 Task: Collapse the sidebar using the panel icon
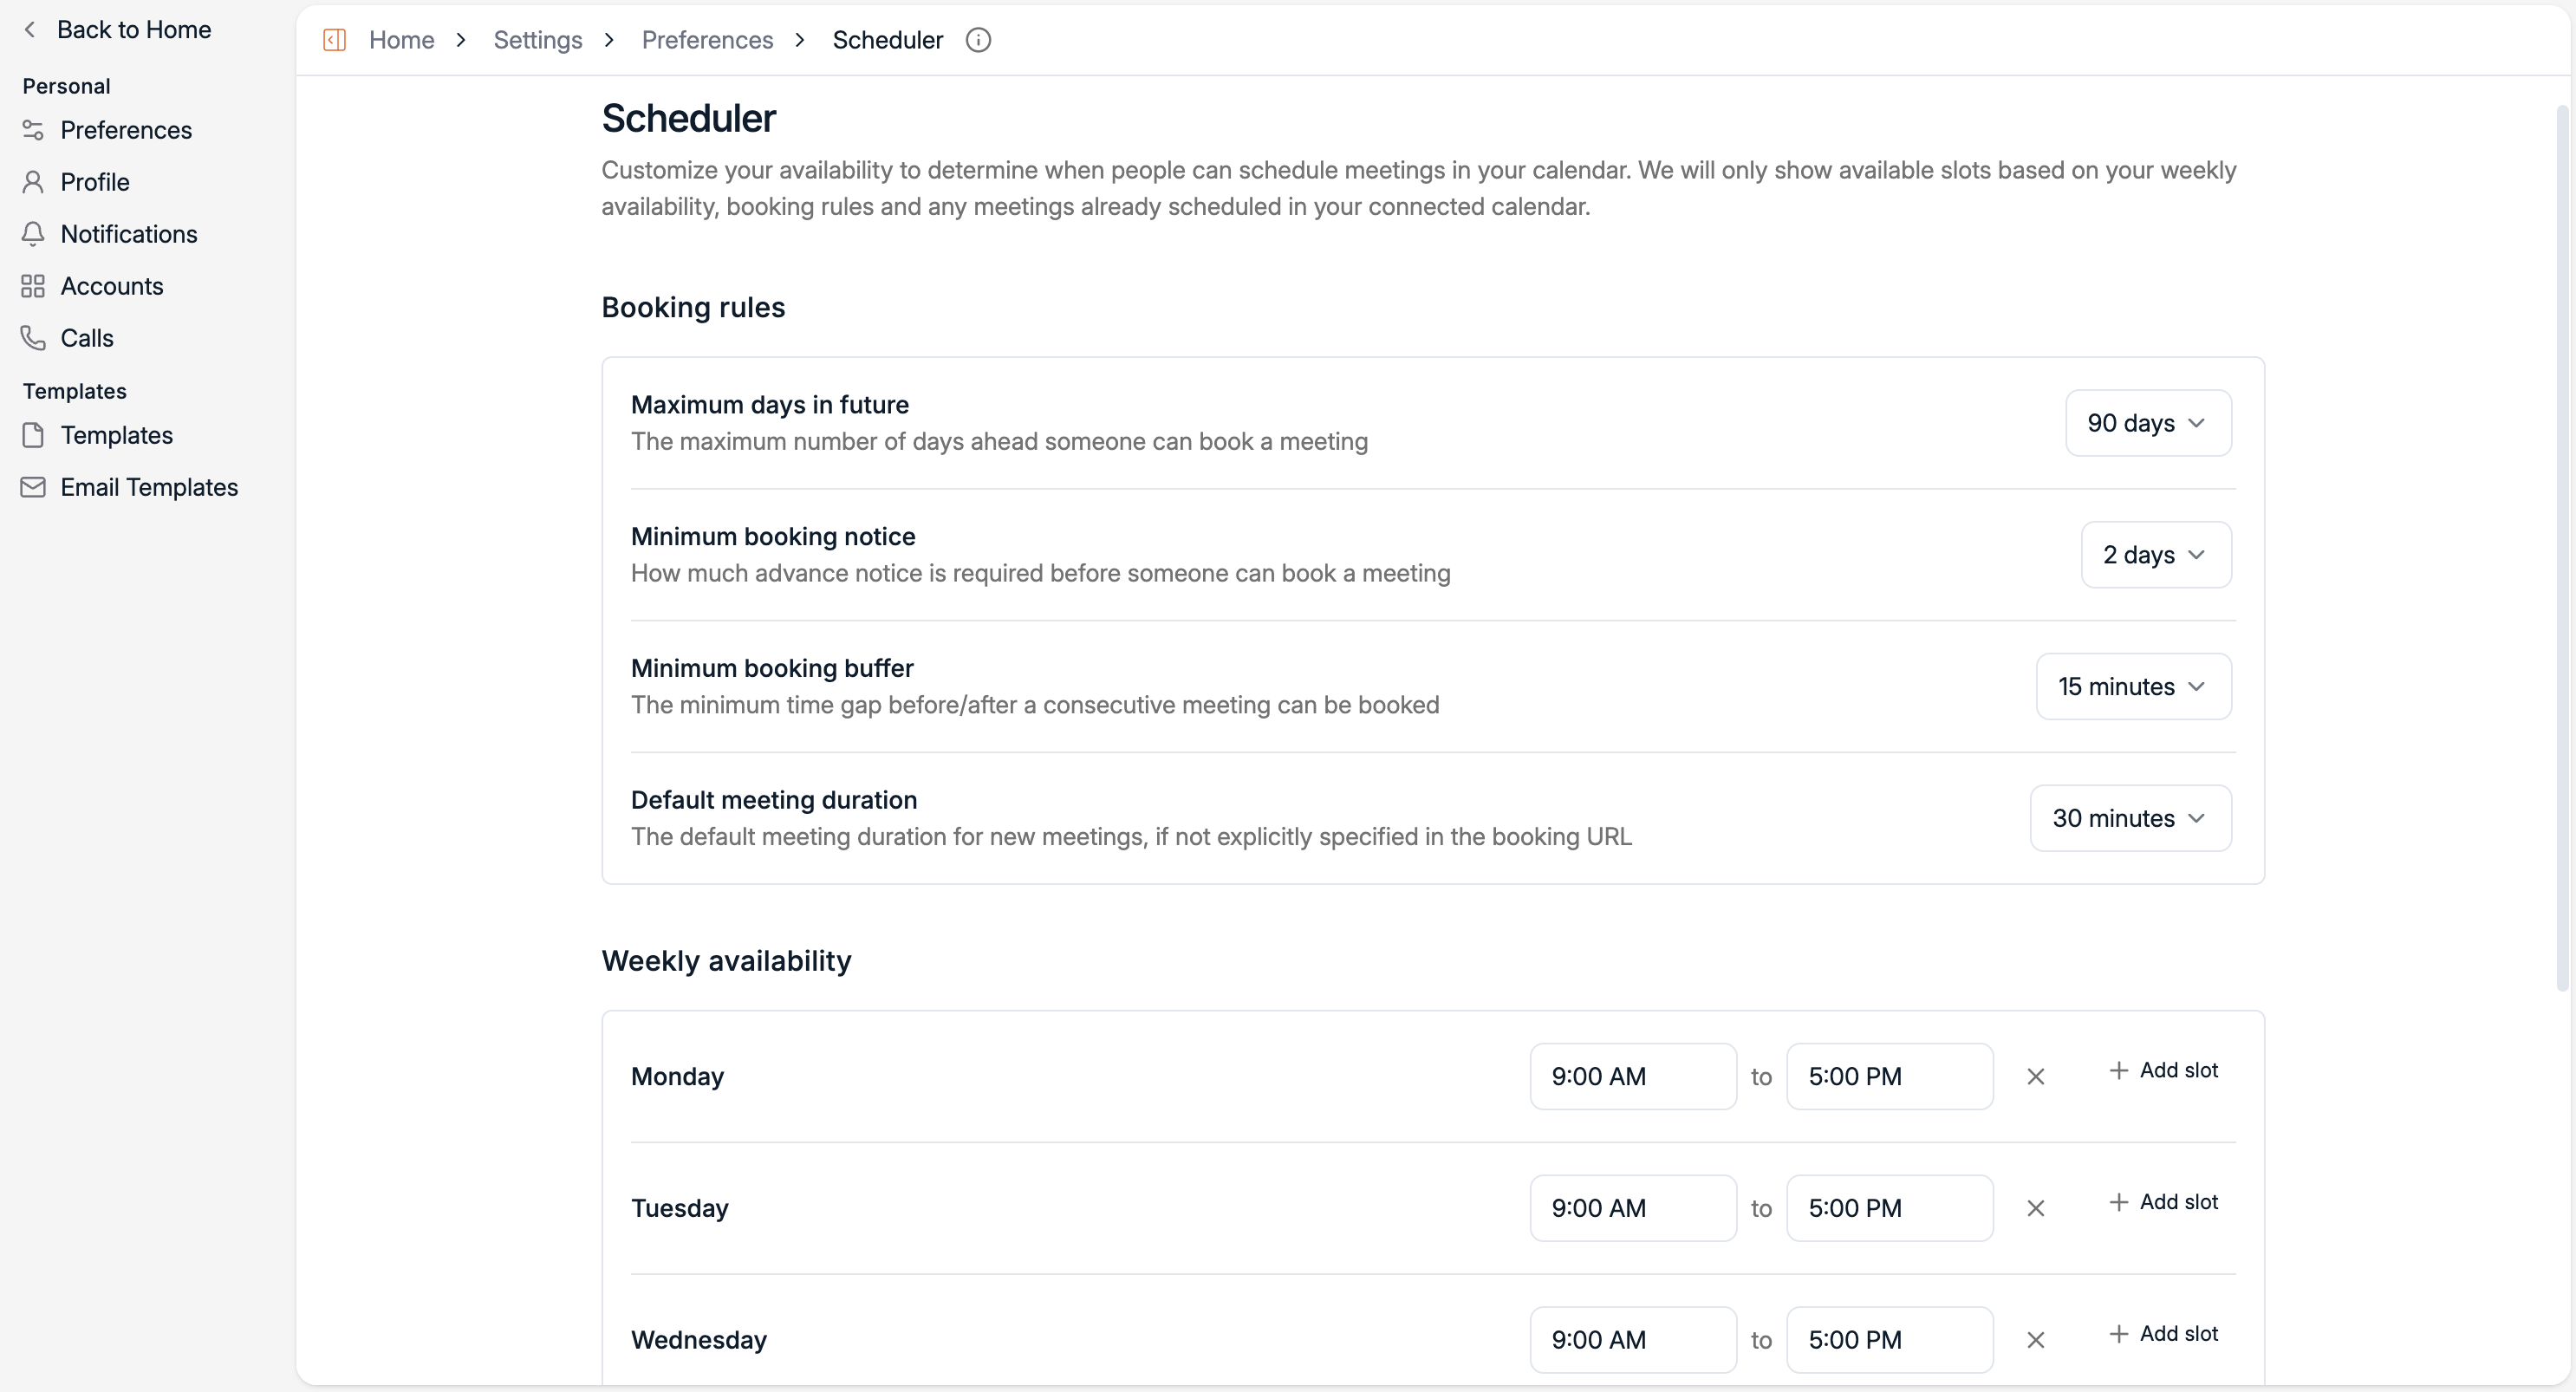coord(335,40)
